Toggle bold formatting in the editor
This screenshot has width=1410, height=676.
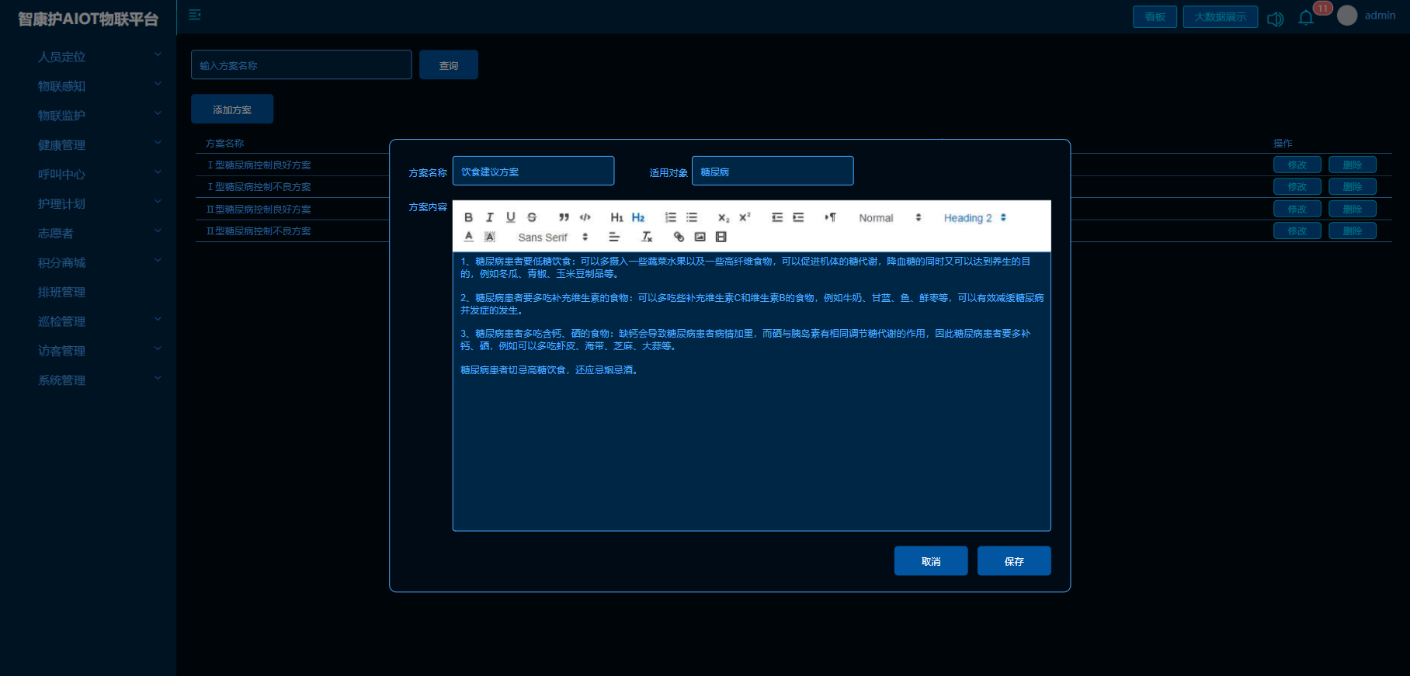468,217
